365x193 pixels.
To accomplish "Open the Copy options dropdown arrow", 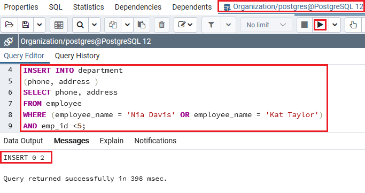I will pos(127,25).
